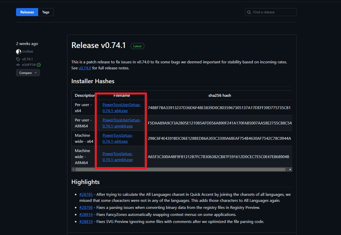The width and height of the screenshot is (341, 235).
Task: Open the v0.74.0 release notes link
Action: pyautogui.click(x=85, y=68)
